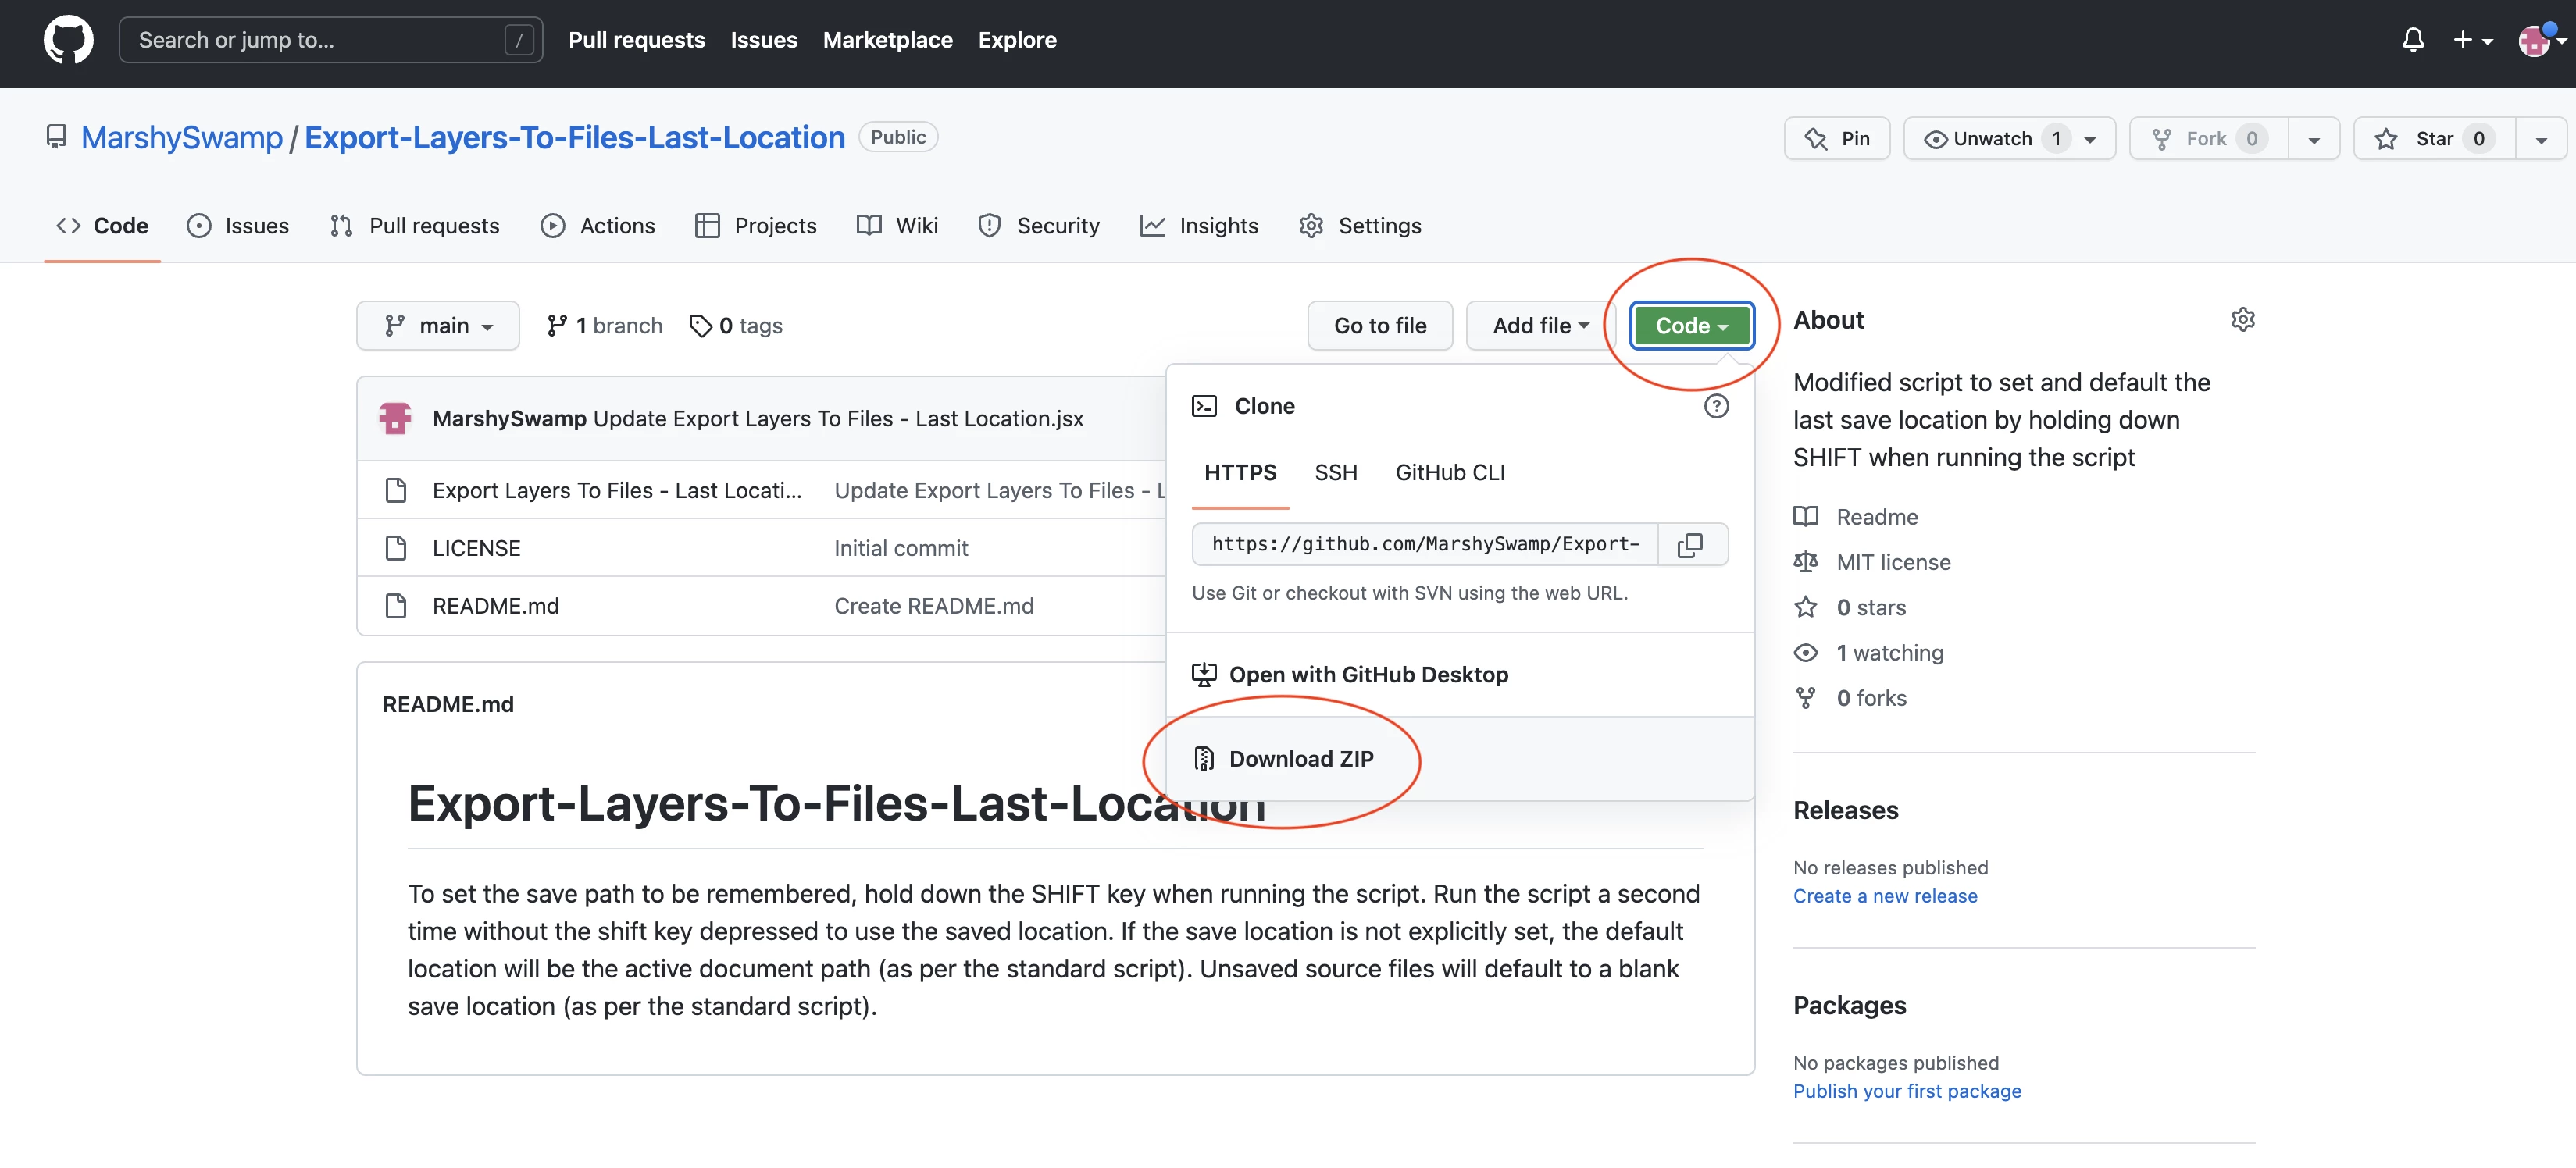Expand the main branch dropdown
This screenshot has height=1168, width=2576.
438,326
